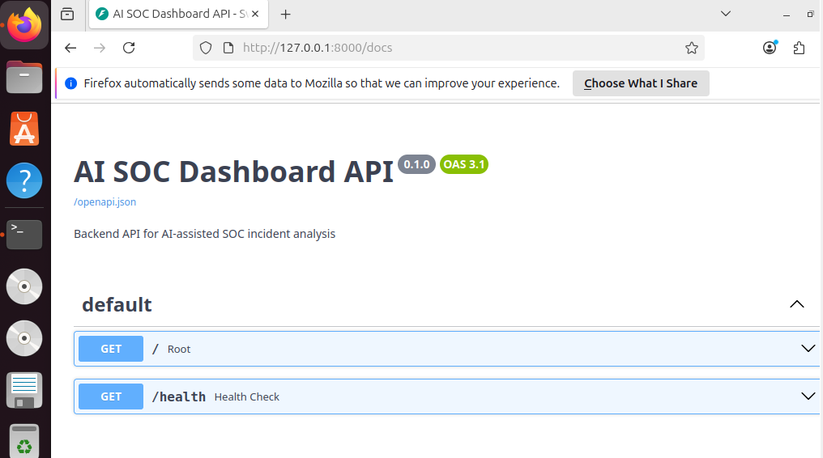
Task: Click the GET badge for Root endpoint
Action: coord(111,349)
